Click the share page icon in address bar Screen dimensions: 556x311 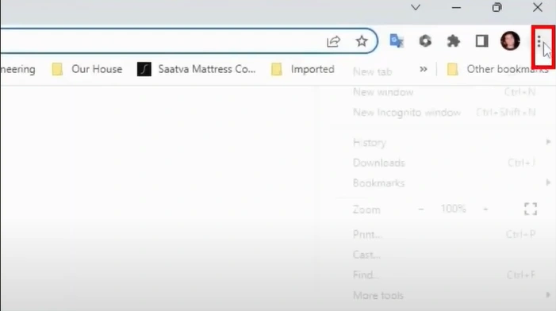[x=333, y=41]
